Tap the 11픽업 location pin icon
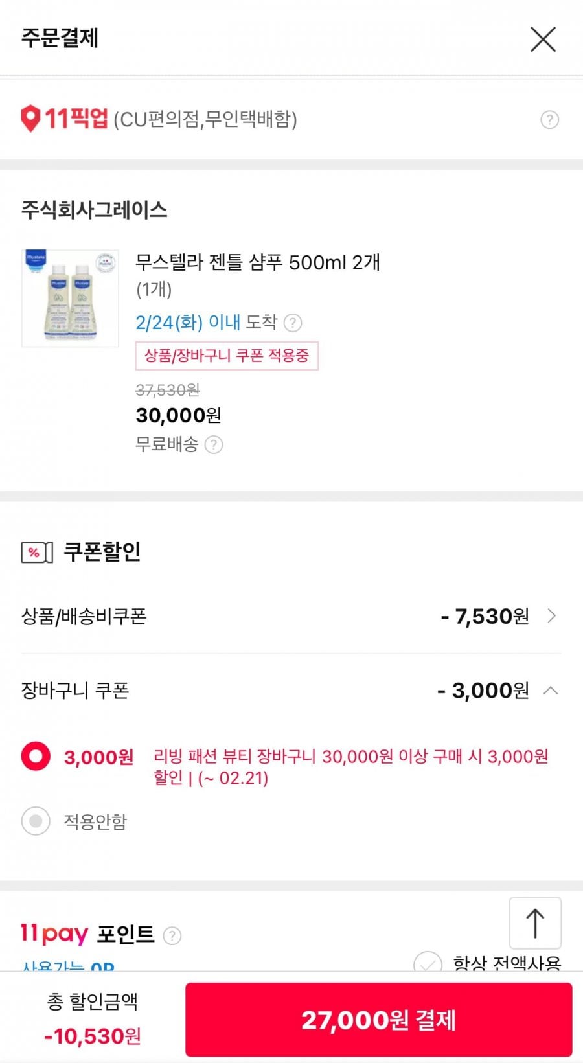 (x=30, y=119)
